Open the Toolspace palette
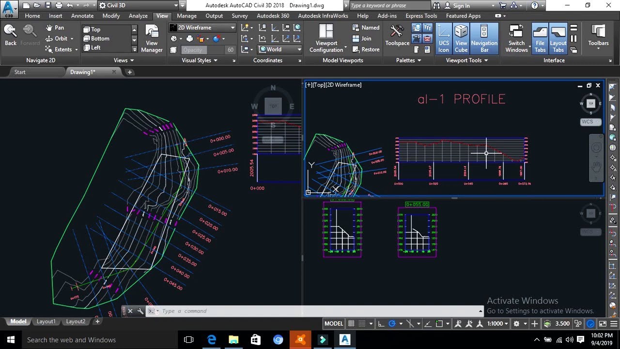 pos(397,35)
